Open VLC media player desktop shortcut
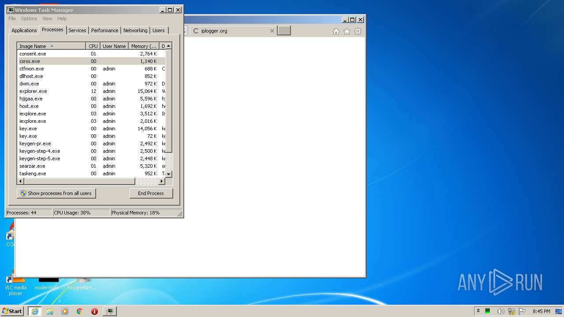Screen dimensions: 564x317 point(15,285)
